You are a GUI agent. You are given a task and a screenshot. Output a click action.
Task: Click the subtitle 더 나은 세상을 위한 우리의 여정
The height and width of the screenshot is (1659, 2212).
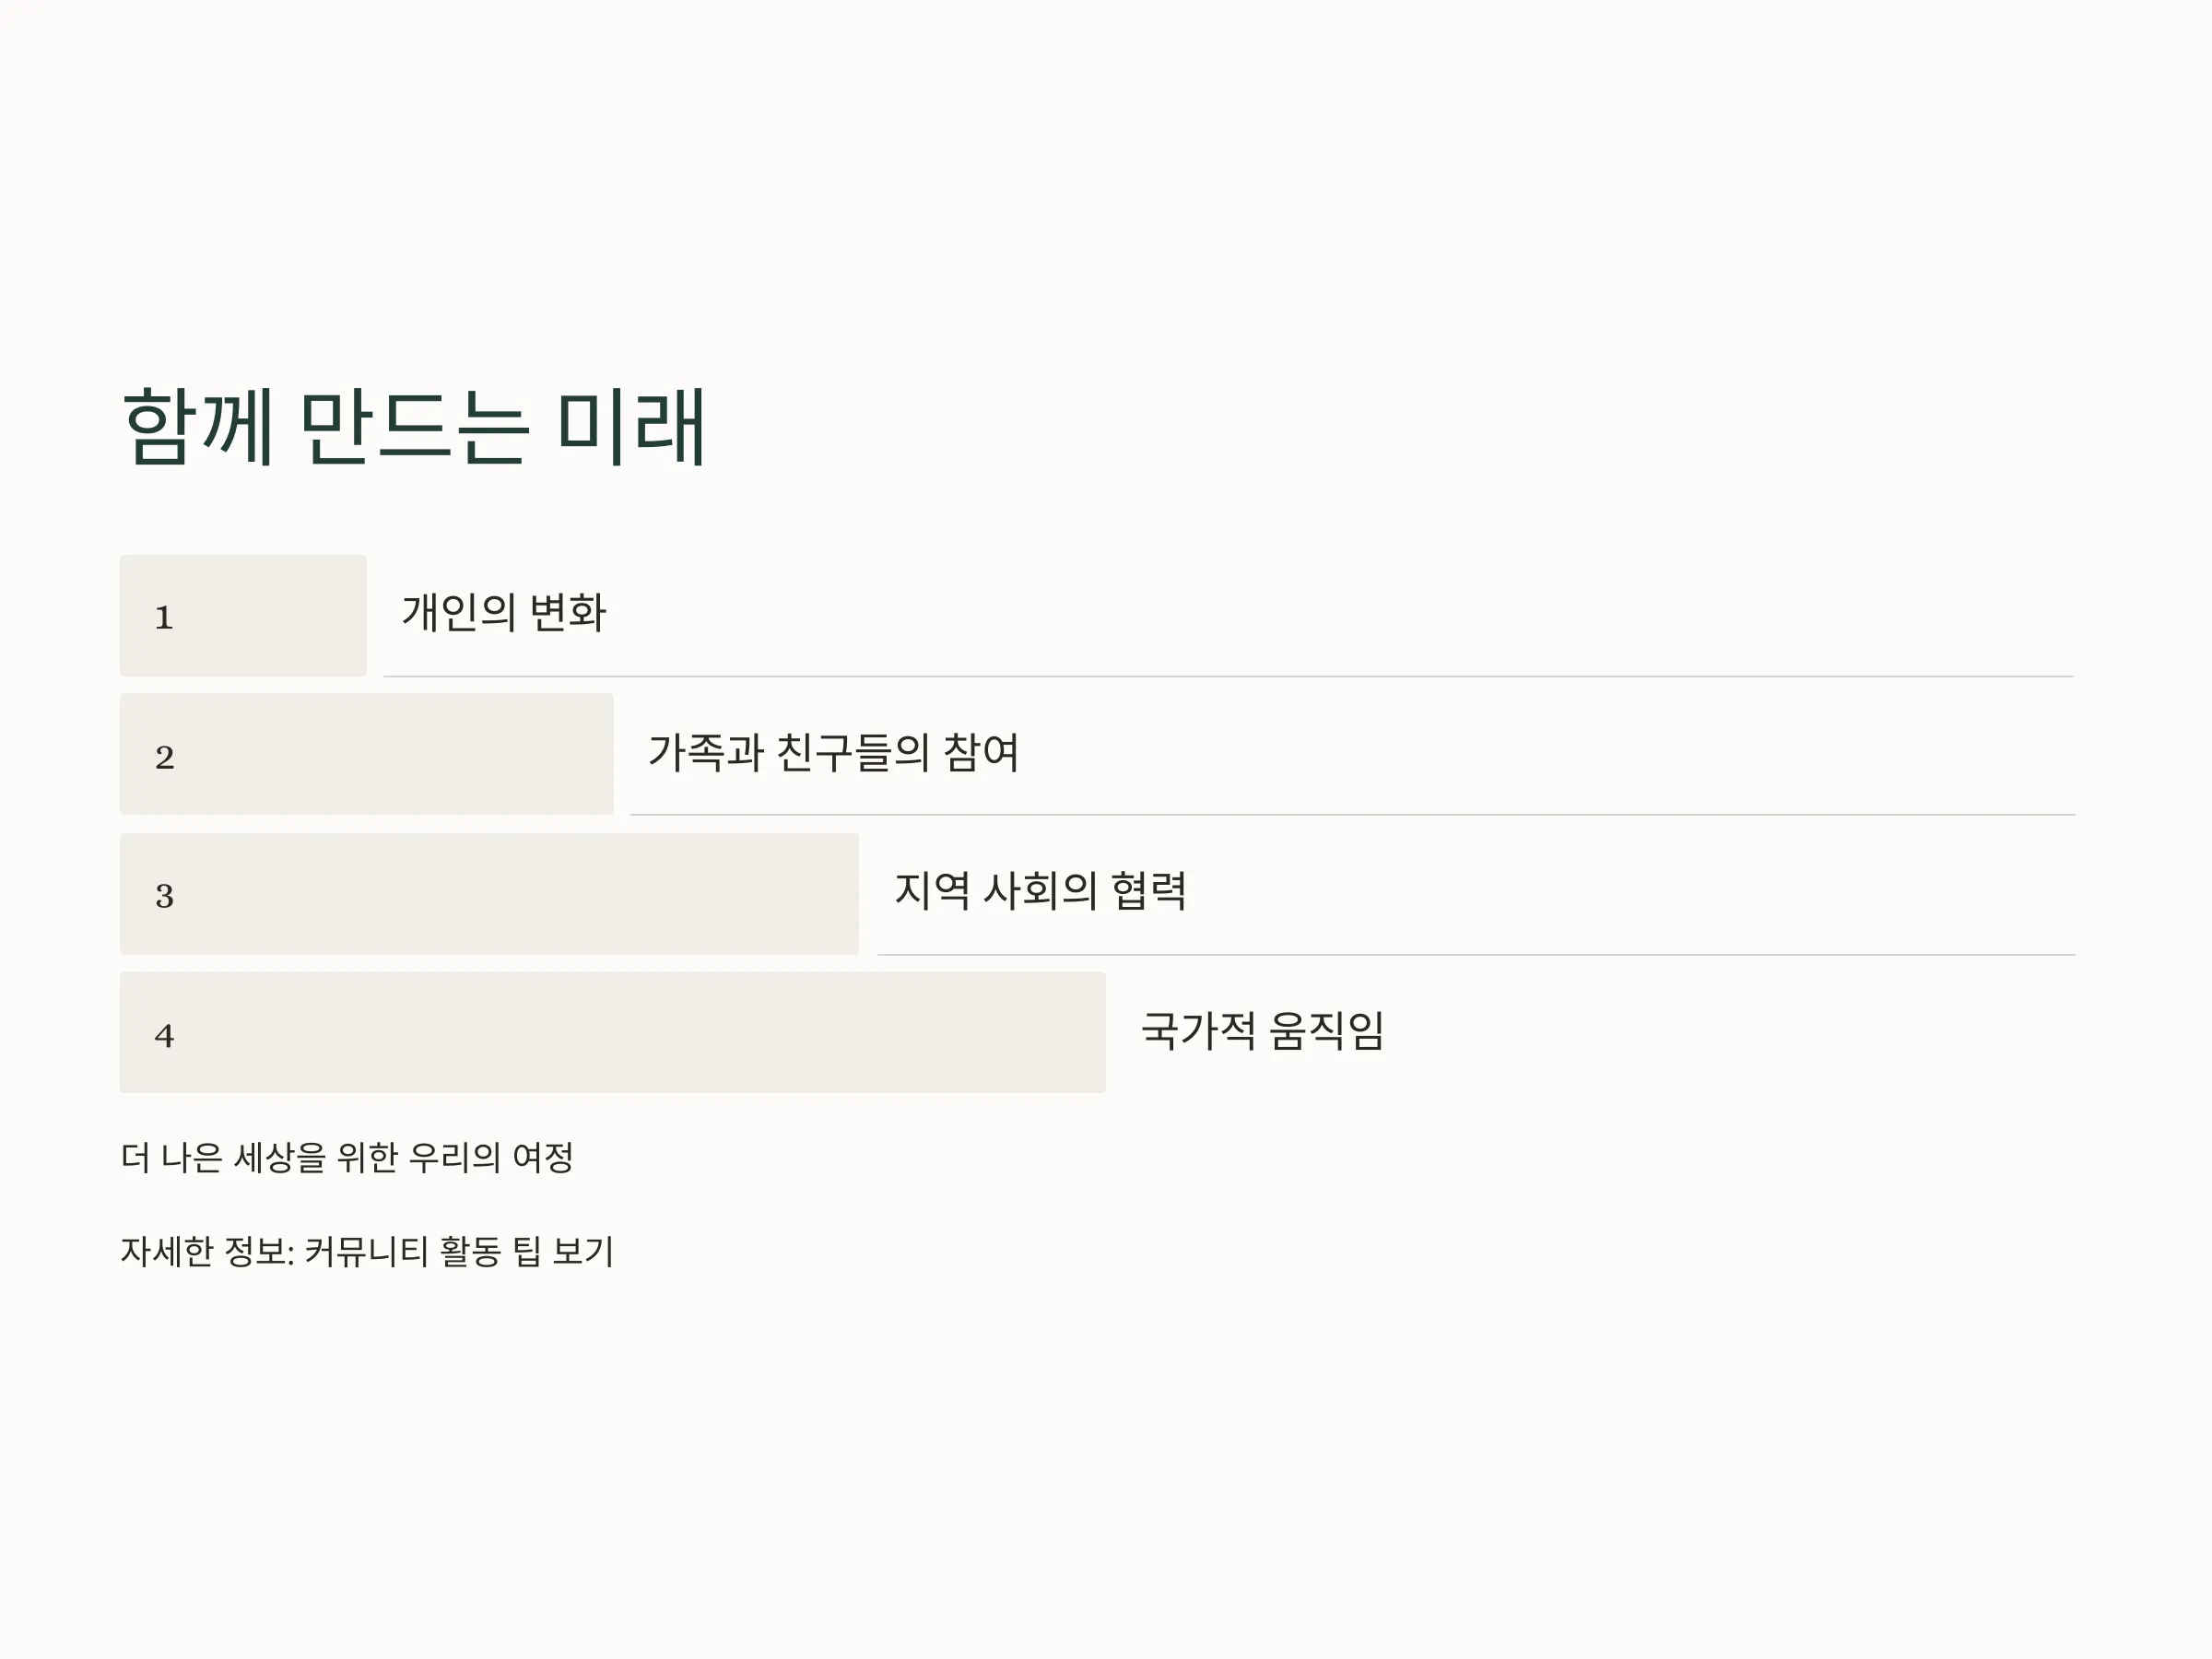click(347, 1157)
